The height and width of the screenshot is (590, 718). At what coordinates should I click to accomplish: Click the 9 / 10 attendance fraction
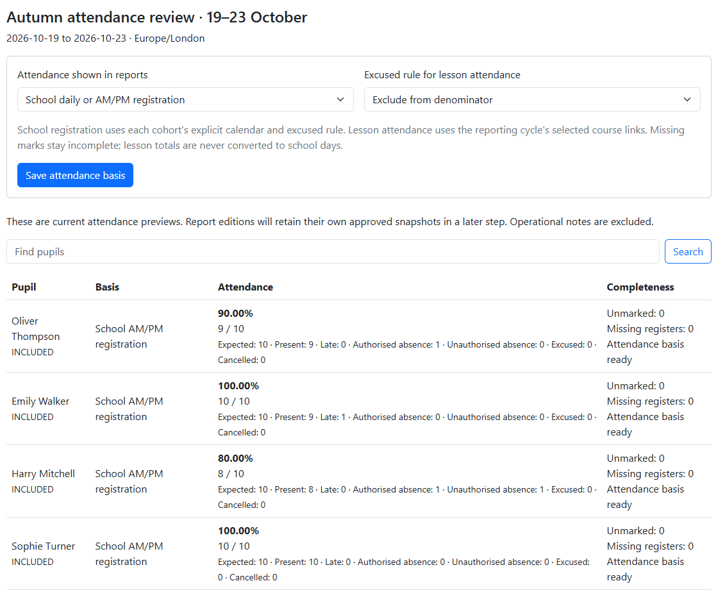(231, 329)
